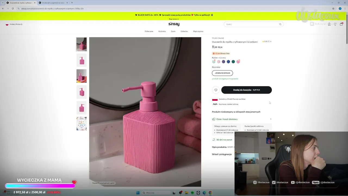348x196 pixels.
Task: Switch to the Dozownik do mydła browser tab
Action: 21,3
